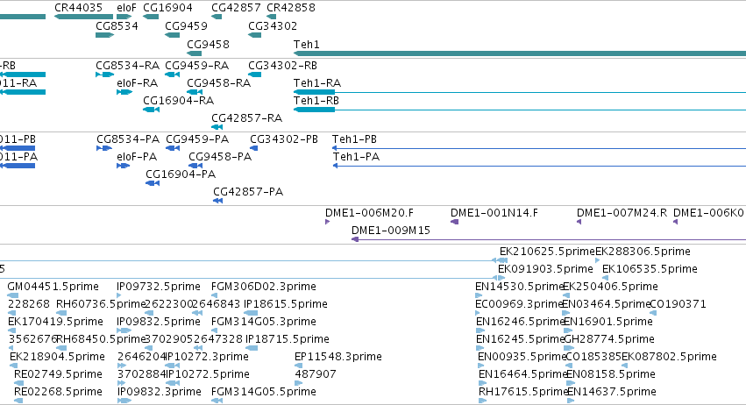746x405 pixels.
Task: Select the CG9459 gene label
Action: click(x=187, y=25)
